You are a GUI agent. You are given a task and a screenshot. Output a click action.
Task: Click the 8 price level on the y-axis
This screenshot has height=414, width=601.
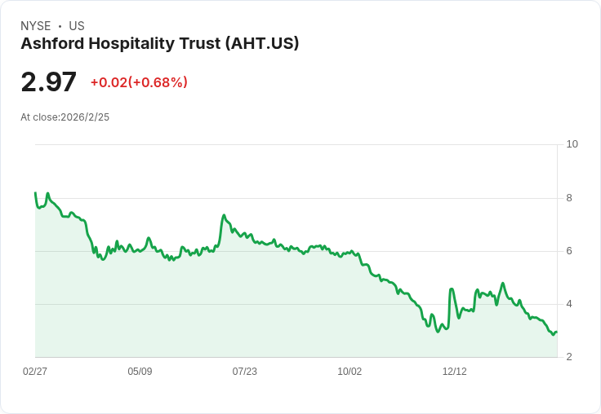[569, 198]
